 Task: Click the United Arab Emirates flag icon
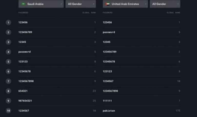108,4
